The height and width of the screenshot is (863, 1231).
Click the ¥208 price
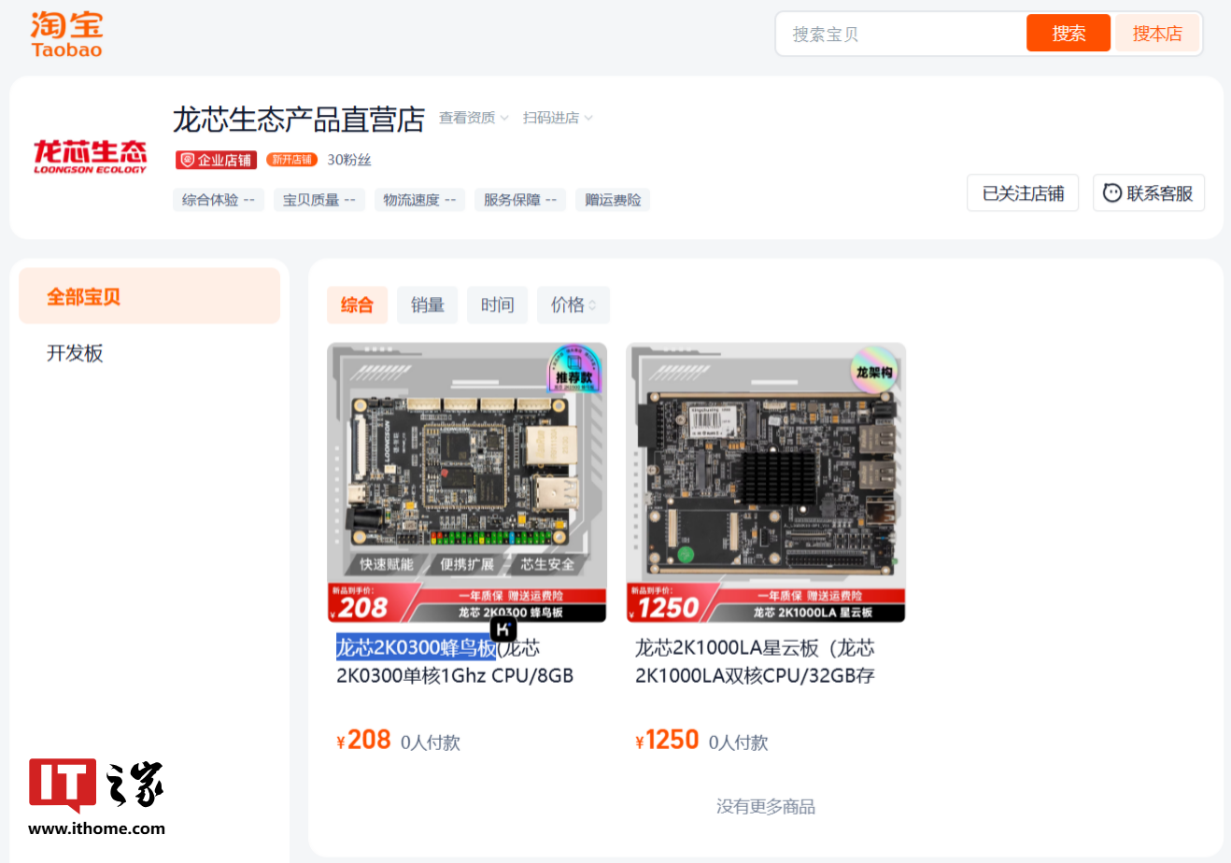point(363,740)
